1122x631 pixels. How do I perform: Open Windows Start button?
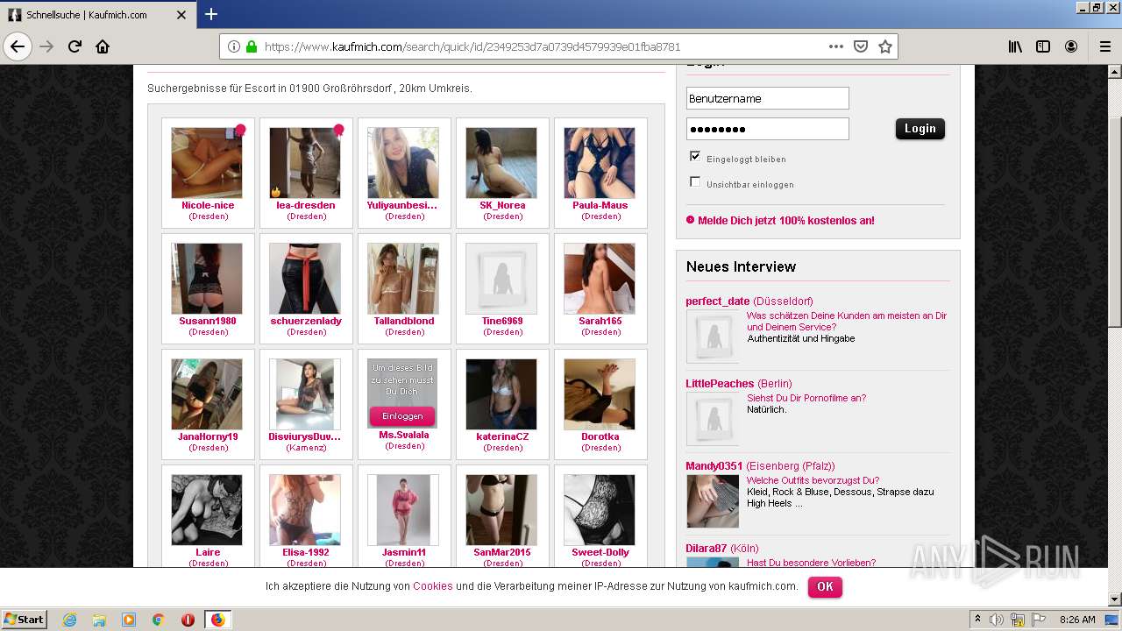coord(24,620)
